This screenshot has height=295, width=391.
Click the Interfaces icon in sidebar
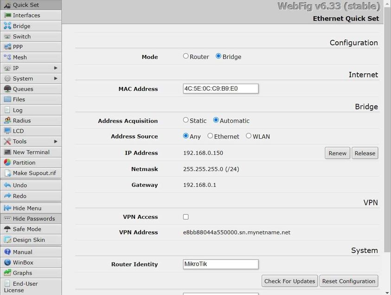point(7,15)
